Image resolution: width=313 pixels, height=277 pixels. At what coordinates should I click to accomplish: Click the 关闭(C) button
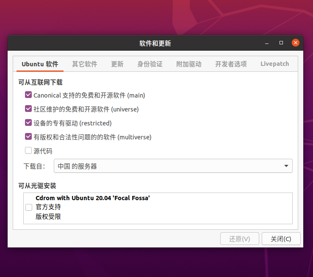point(281,239)
